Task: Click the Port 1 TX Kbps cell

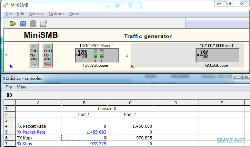Action: pyautogui.click(x=84, y=138)
